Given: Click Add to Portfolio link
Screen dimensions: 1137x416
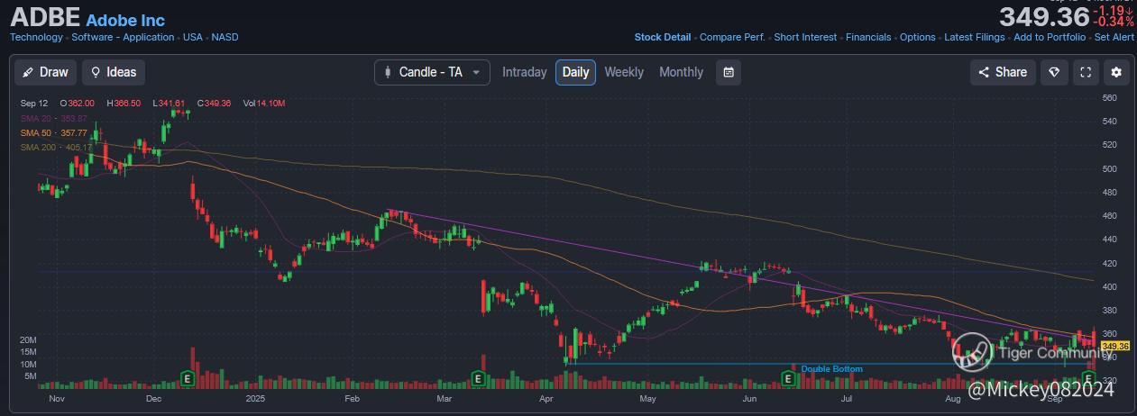Looking at the screenshot, I should tap(1050, 37).
